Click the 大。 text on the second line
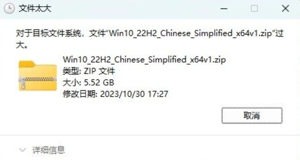Image resolution: width=300 pixels, height=160 pixels. point(22,45)
